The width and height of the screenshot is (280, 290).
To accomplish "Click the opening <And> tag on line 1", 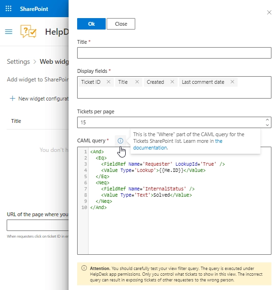I will pos(97,151).
